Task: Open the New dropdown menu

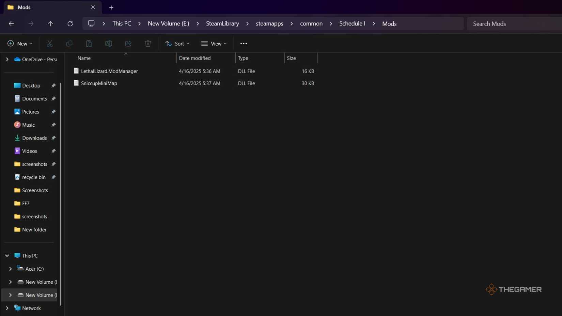Action: click(20, 43)
